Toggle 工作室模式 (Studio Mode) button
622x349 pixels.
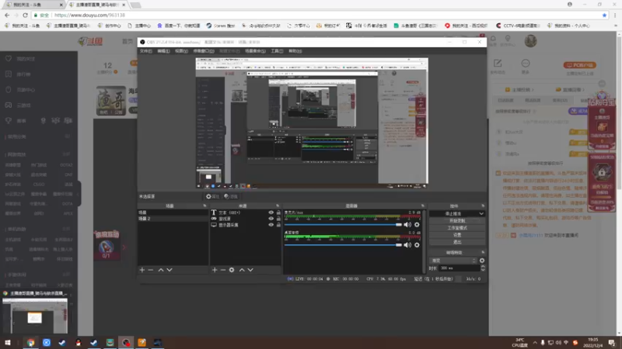pyautogui.click(x=457, y=228)
